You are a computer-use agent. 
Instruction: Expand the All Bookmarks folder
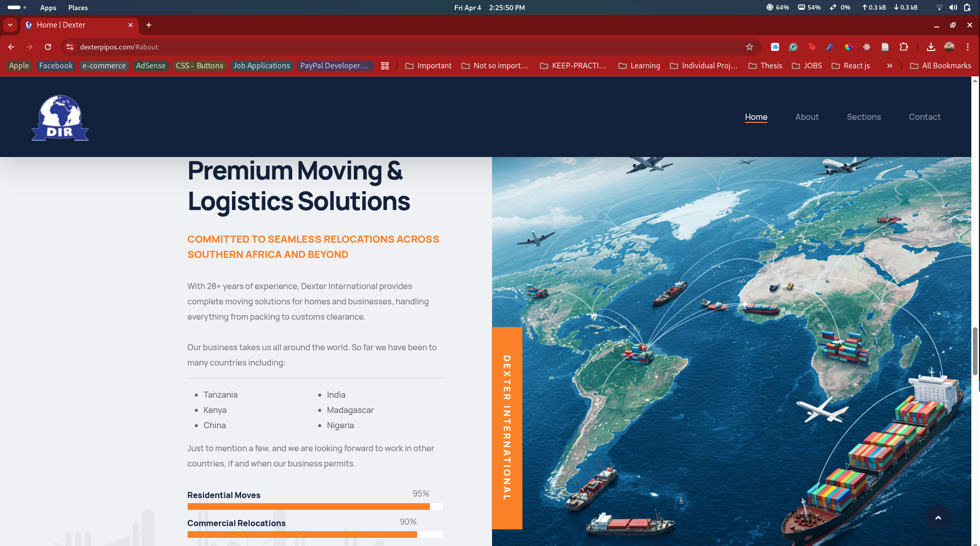[941, 66]
